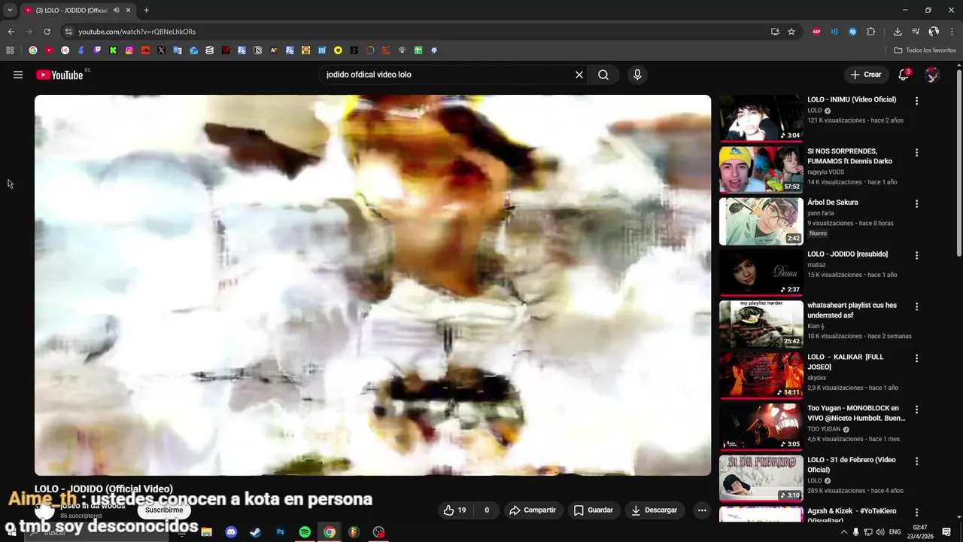Open 'LOLO - 31 de Febrero (Video Oficial)' title
The image size is (963, 542).
pos(851,464)
